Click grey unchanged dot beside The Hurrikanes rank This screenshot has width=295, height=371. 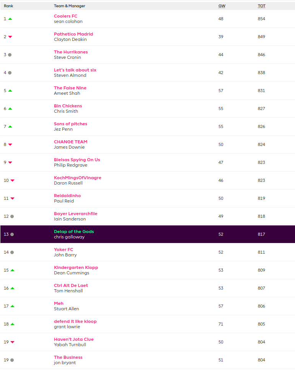[x=10, y=55]
